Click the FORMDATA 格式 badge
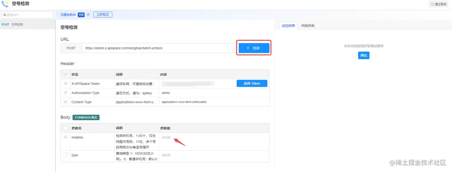This screenshot has width=452, height=172. pos(86,117)
